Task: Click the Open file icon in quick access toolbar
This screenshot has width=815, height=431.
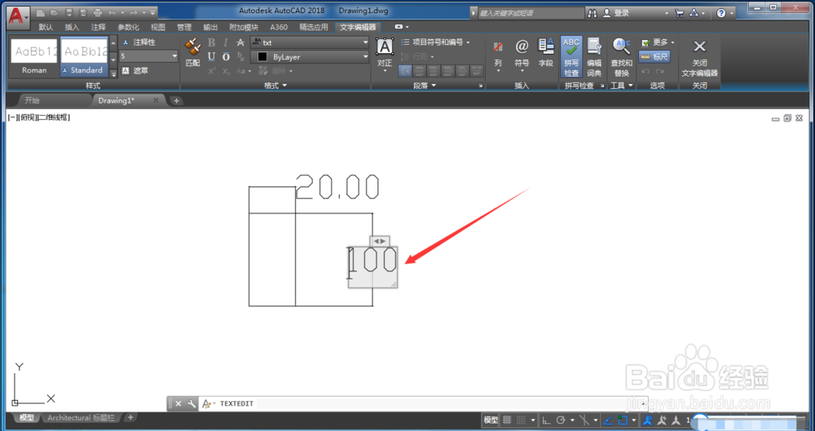Action: (x=55, y=12)
